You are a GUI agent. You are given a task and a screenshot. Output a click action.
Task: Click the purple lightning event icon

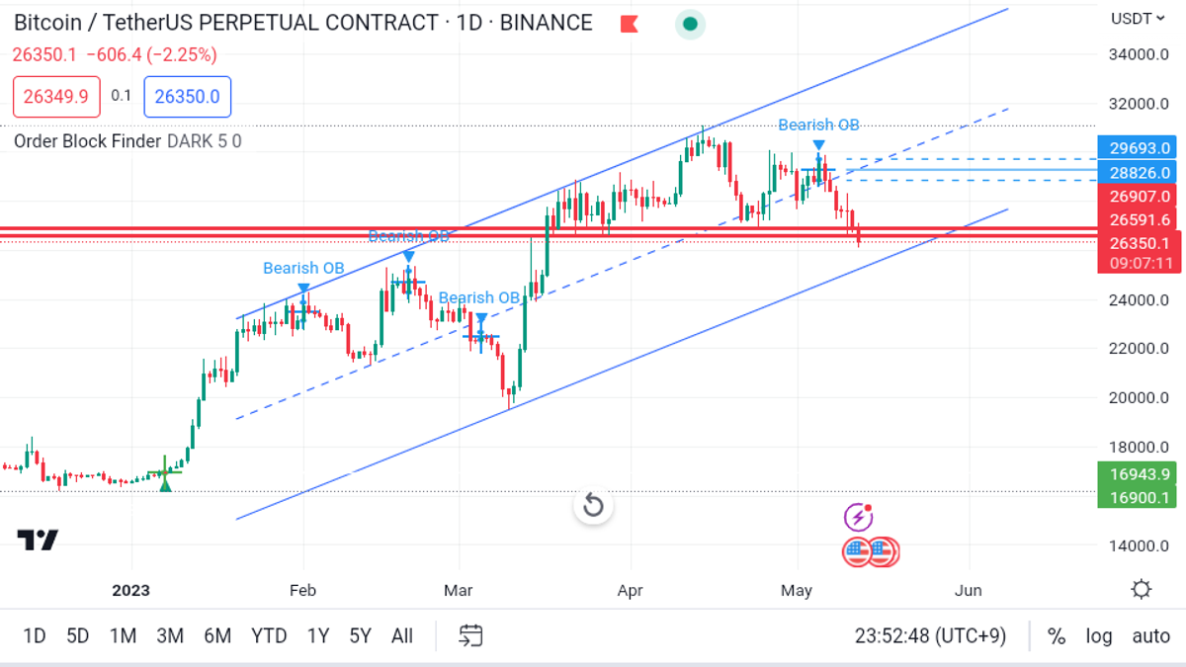(858, 516)
